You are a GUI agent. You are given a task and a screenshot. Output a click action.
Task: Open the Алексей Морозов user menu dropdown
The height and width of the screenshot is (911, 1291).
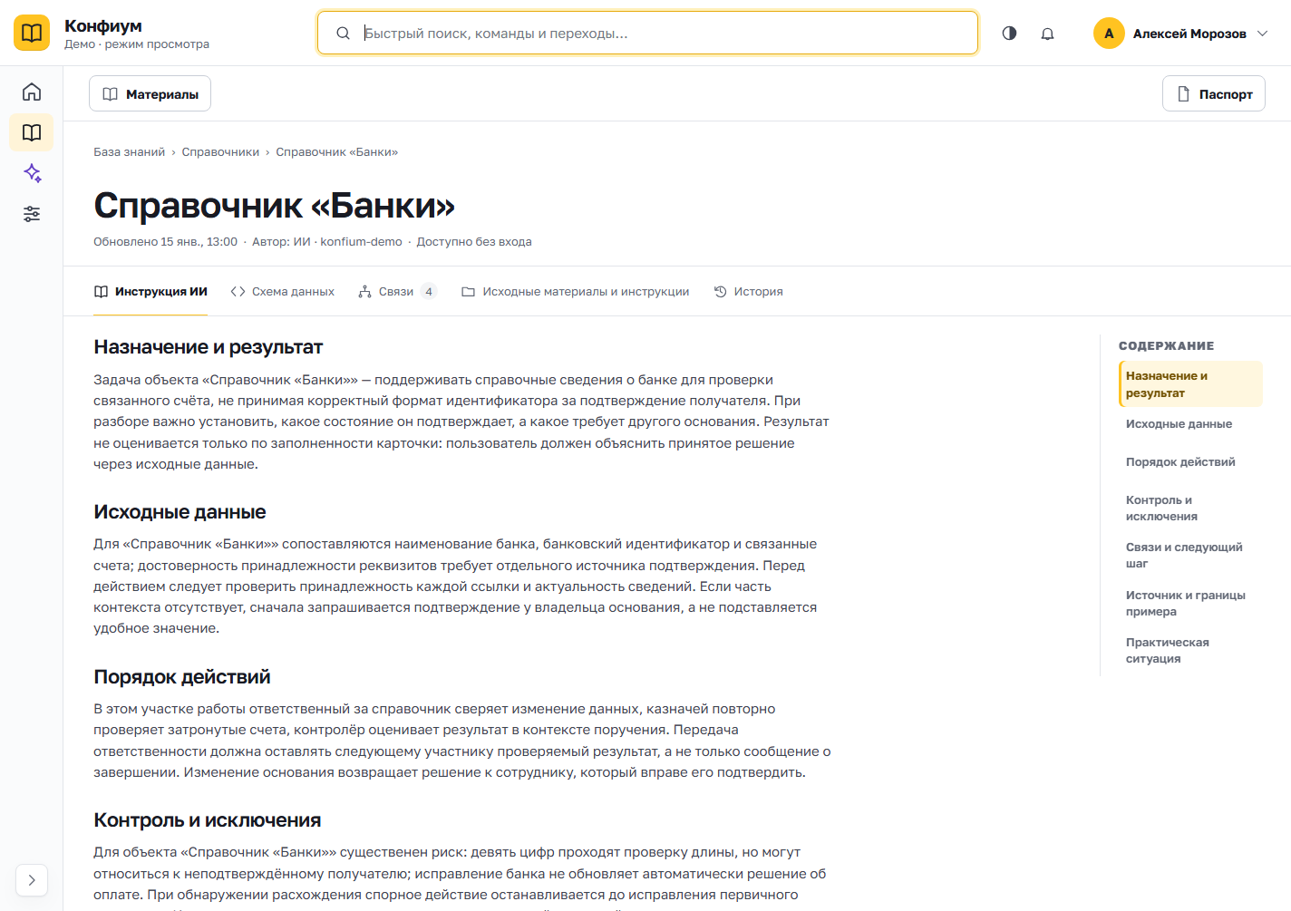coord(1181,34)
